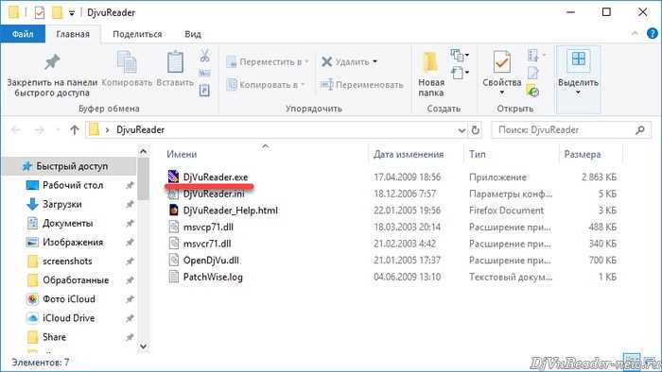Viewport: 662px width, 372px height.
Task: Click the Переименовать button
Action: 361,85
